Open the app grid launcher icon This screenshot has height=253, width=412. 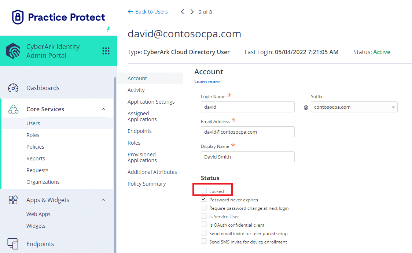pyautogui.click(x=106, y=51)
